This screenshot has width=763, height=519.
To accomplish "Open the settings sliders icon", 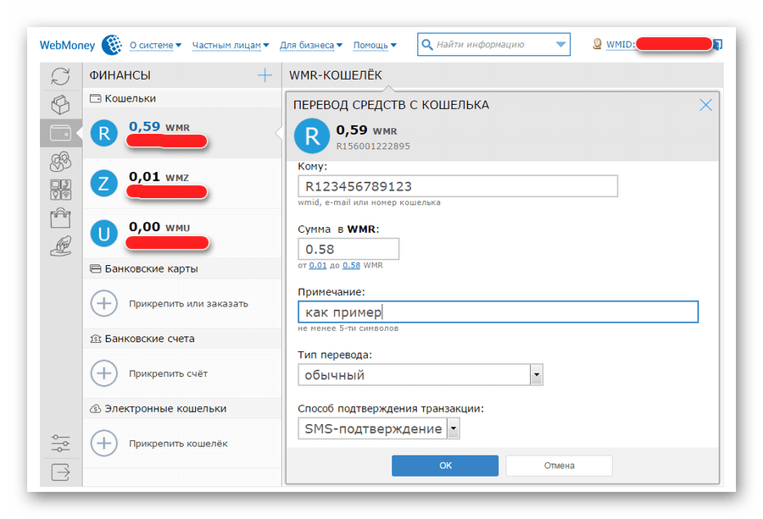I will tap(60, 443).
